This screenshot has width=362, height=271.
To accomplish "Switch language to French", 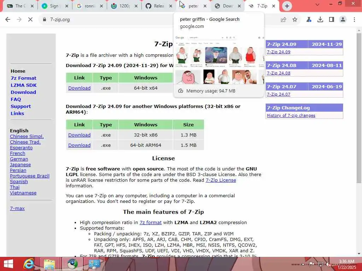I will [x=18, y=153].
